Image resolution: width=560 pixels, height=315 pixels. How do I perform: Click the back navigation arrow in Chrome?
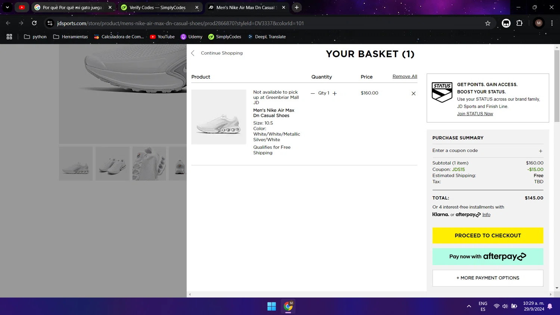click(8, 23)
